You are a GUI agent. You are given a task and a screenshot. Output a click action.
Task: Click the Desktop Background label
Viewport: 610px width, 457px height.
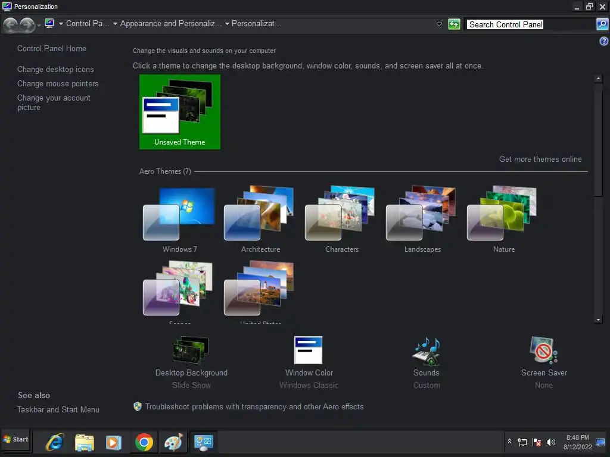pyautogui.click(x=191, y=373)
